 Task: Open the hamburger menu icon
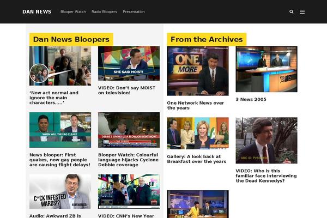[x=302, y=11]
